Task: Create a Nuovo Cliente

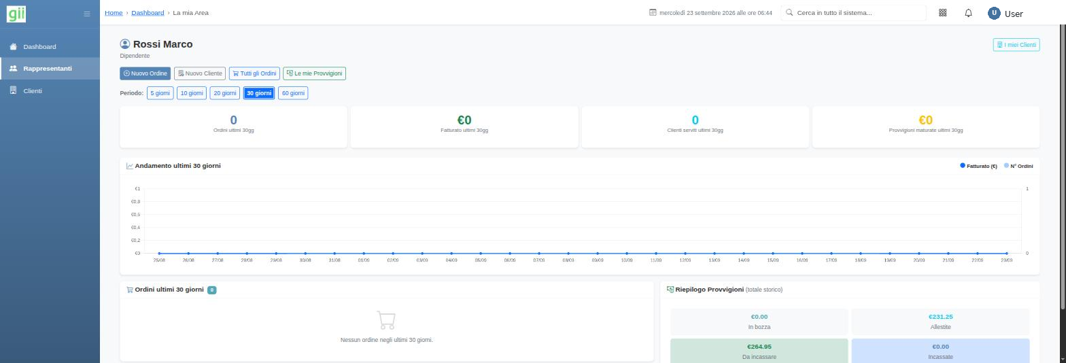Action: (200, 73)
